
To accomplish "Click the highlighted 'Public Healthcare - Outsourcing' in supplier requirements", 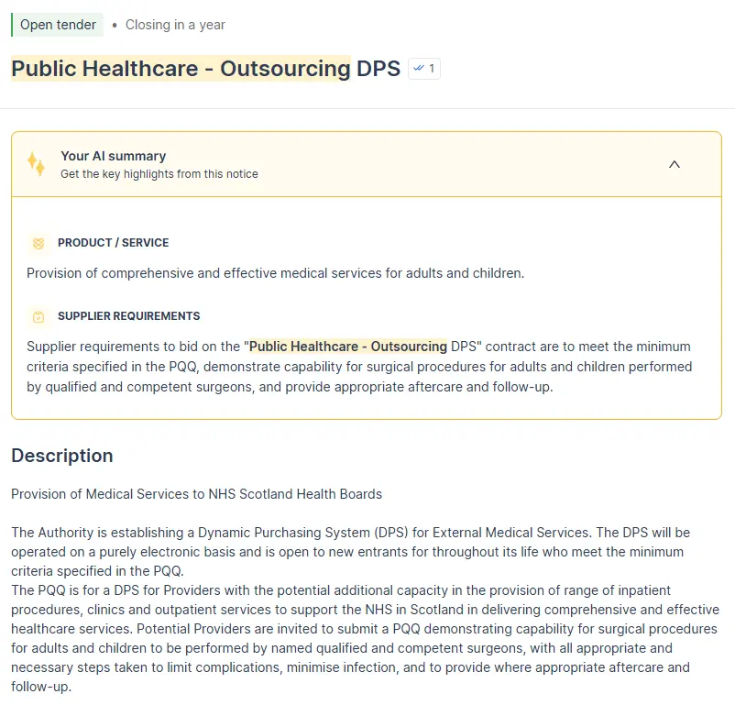I will pyautogui.click(x=348, y=347).
